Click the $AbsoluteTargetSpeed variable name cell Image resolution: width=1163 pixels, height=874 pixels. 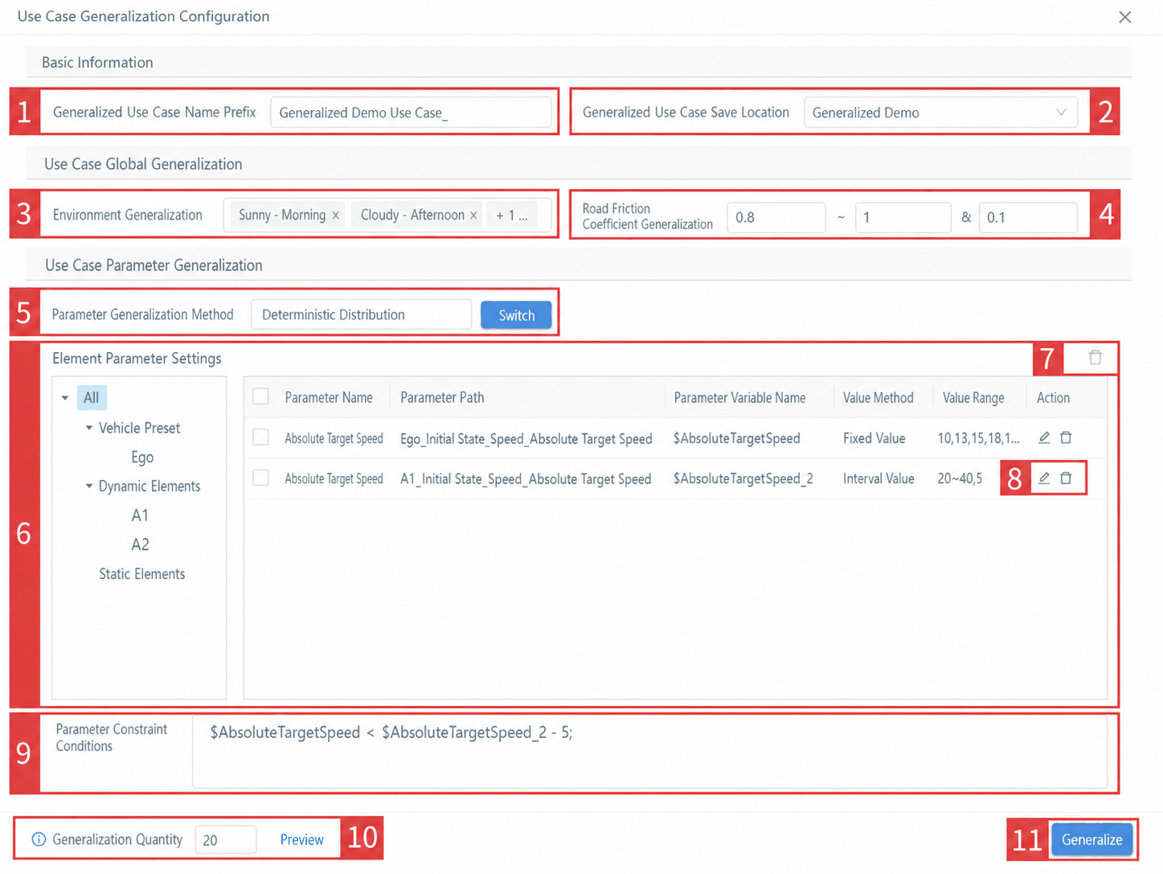(736, 438)
